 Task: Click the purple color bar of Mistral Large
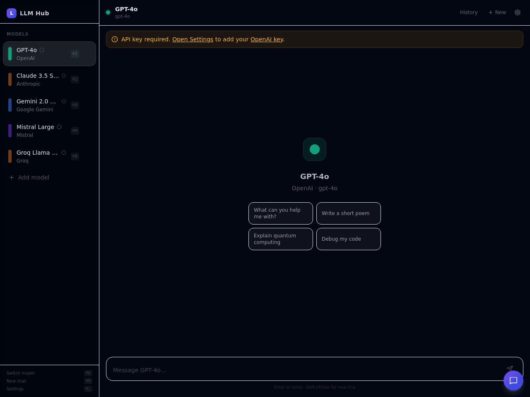[x=10, y=131]
